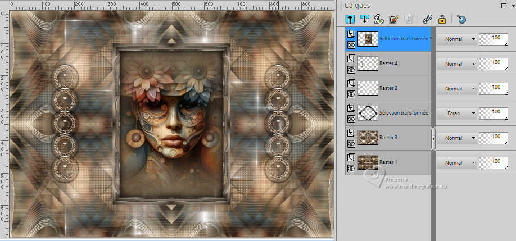Hide the Raster 4 layer with eye icon
Viewport: 516px width, 241px height.
pos(351,69)
